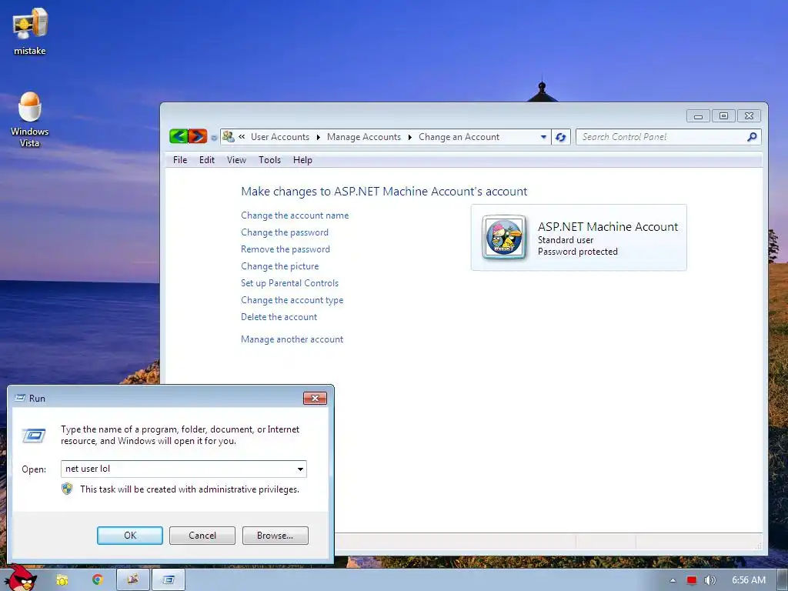
Task: Go forward with the orange arrow button
Action: 198,136
